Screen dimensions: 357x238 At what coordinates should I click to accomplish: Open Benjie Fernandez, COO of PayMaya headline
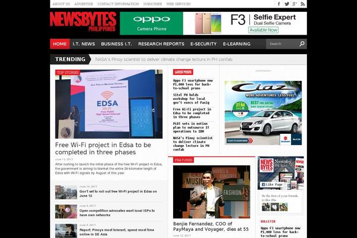(x=211, y=226)
